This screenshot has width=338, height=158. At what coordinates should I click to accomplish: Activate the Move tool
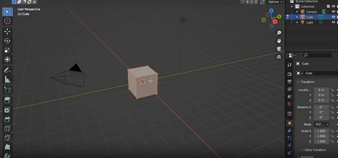coord(7,32)
